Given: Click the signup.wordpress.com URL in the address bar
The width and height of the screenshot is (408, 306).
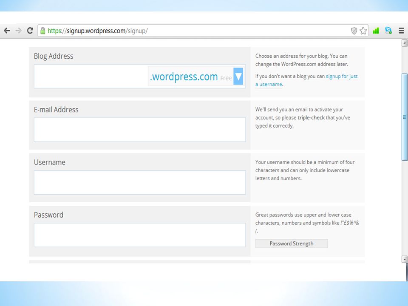Looking at the screenshot, I should [x=98, y=31].
